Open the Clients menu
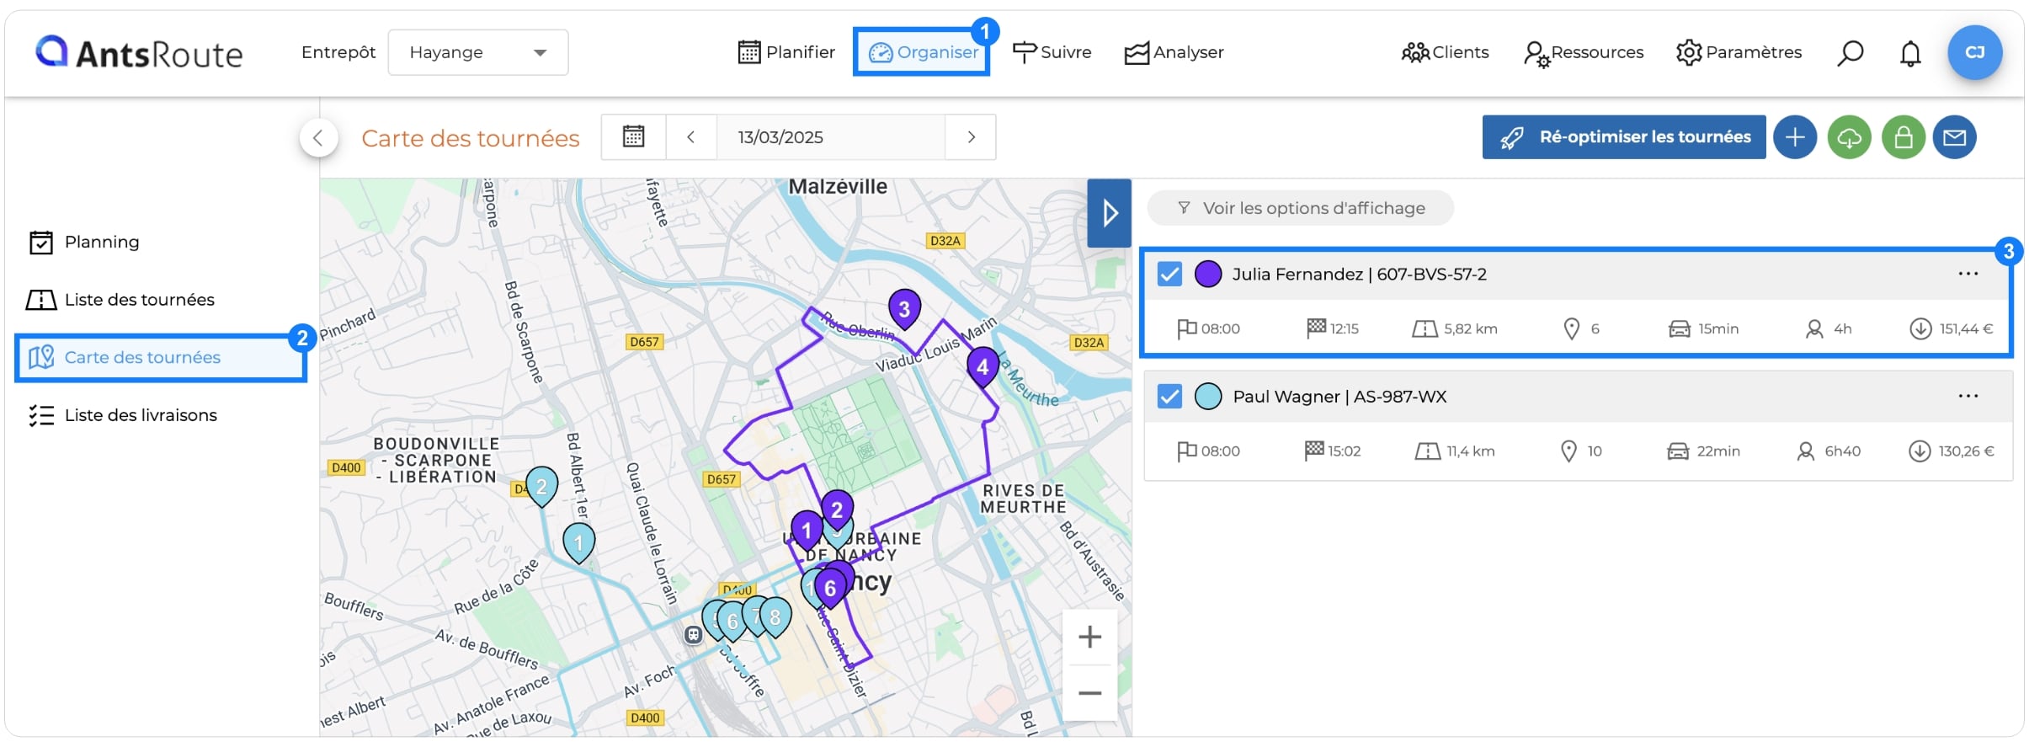 pyautogui.click(x=1445, y=52)
